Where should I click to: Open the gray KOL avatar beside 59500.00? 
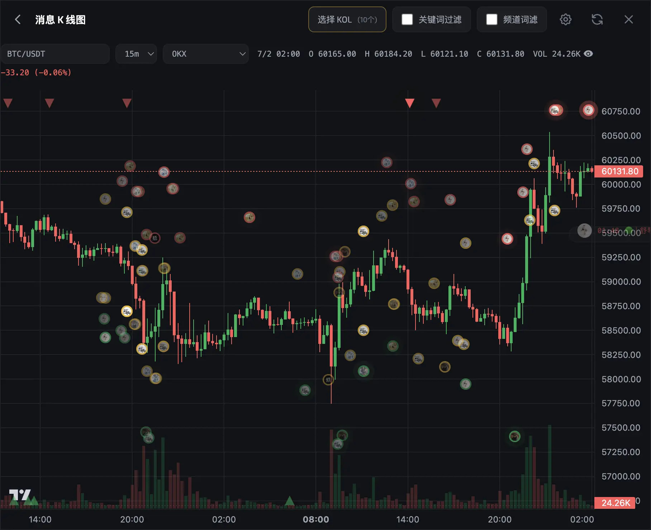[x=584, y=231]
